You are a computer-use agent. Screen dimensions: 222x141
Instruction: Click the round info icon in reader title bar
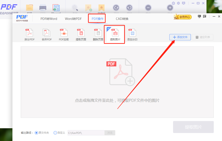pyautogui.click(x=178, y=3)
